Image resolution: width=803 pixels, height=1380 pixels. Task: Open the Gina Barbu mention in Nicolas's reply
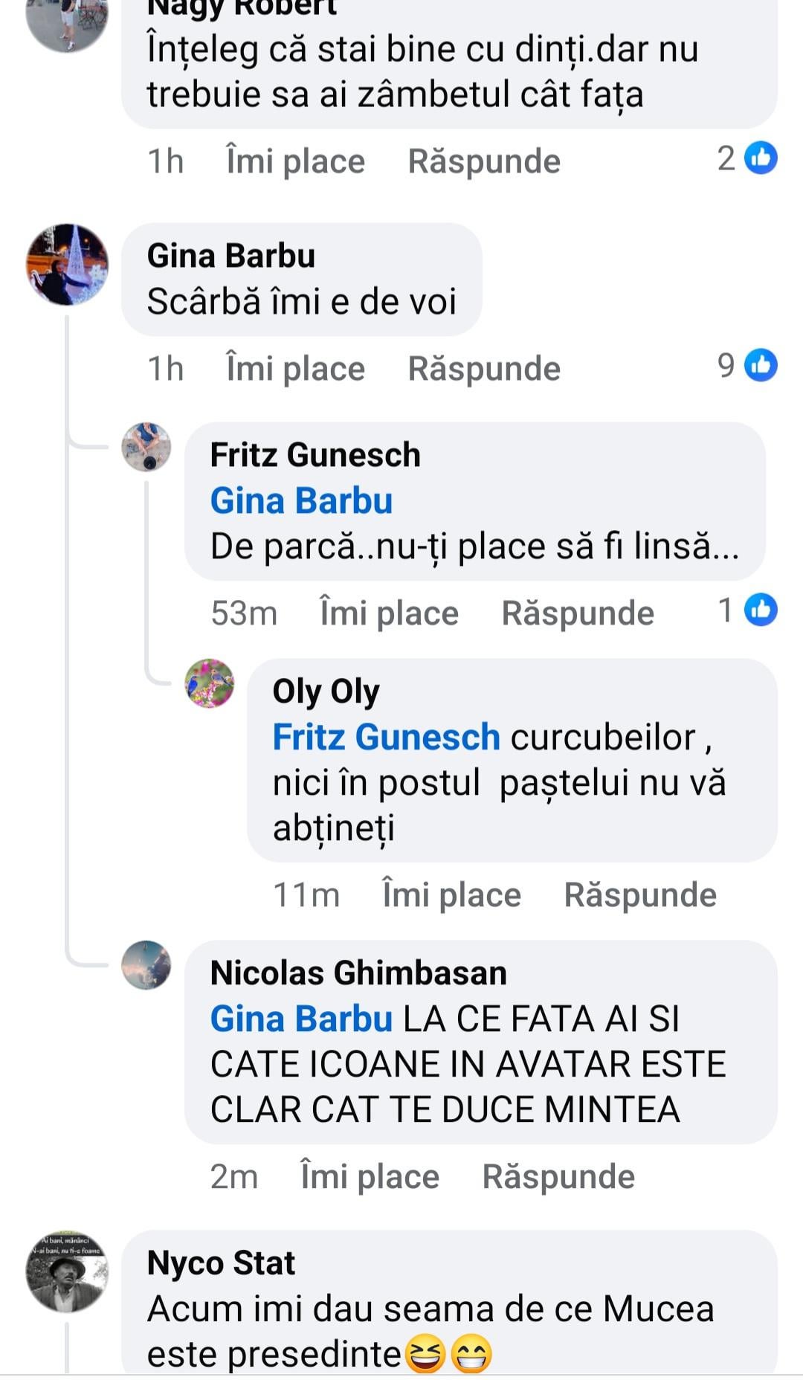301,1019
